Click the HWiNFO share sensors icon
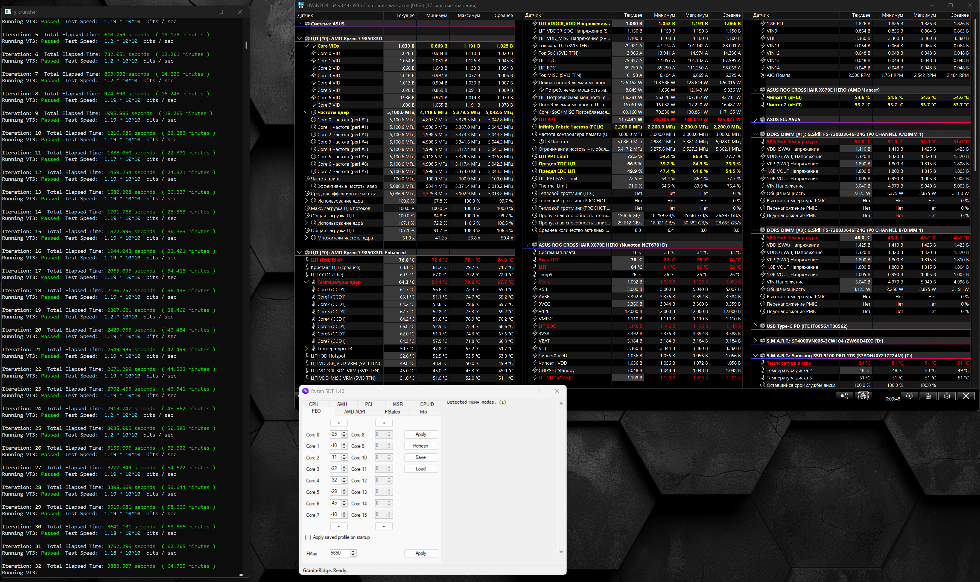Screen dimensions: 980x582 tap(844, 396)
